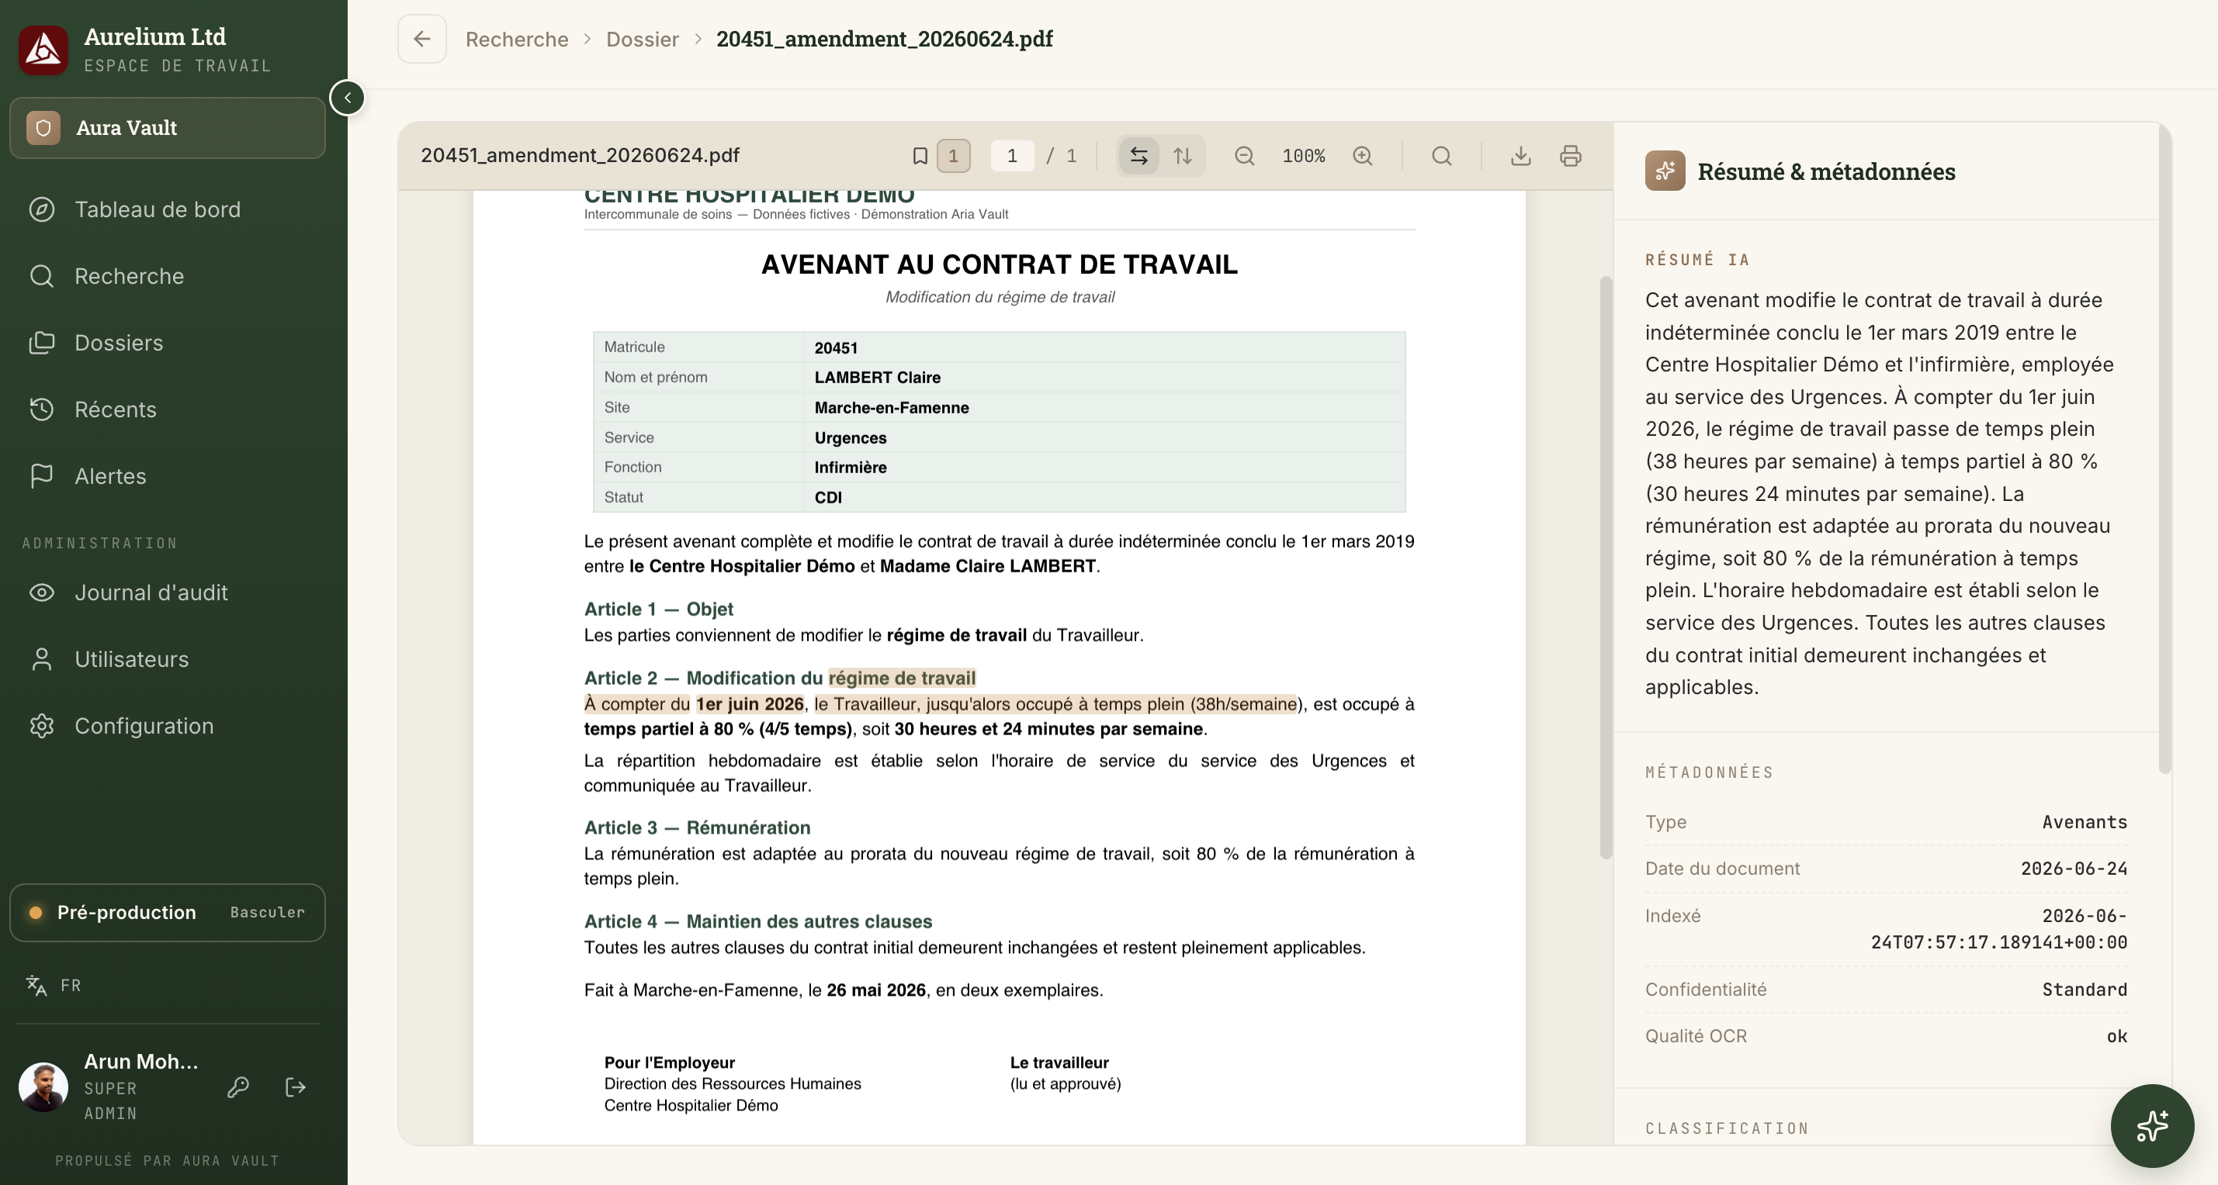This screenshot has width=2218, height=1185.
Task: Click the highlighted date 1er juin 2026
Action: tap(750, 704)
